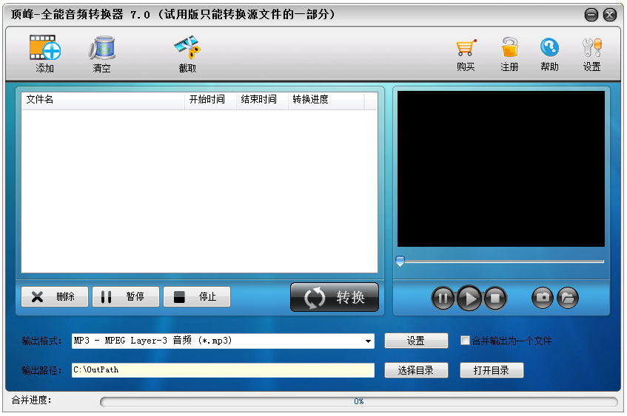This screenshot has width=627, height=416.
Task: Click the 转换 (Convert) button
Action: click(x=334, y=297)
